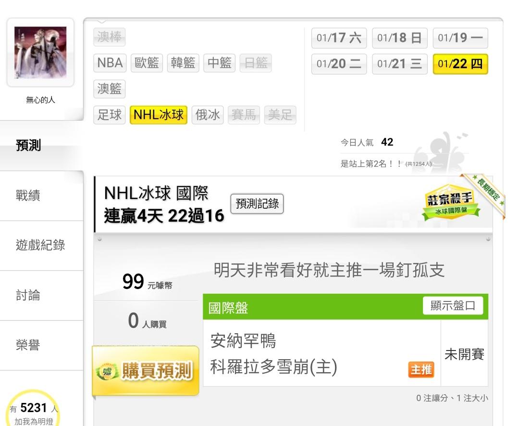Select the 俄冰 sport filter
The width and height of the screenshot is (519, 426).
[208, 115]
